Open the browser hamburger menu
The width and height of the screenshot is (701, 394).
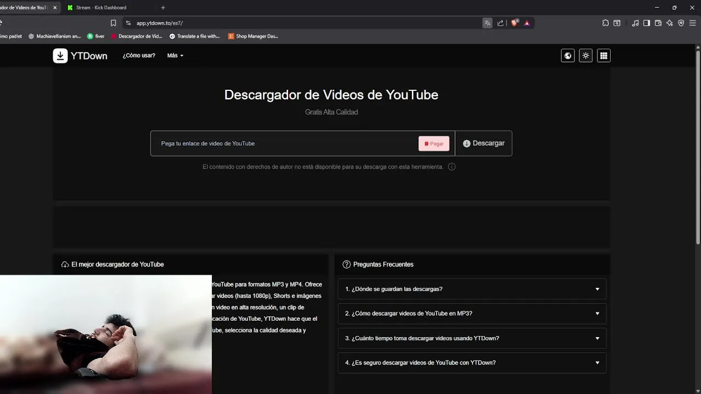tap(693, 23)
